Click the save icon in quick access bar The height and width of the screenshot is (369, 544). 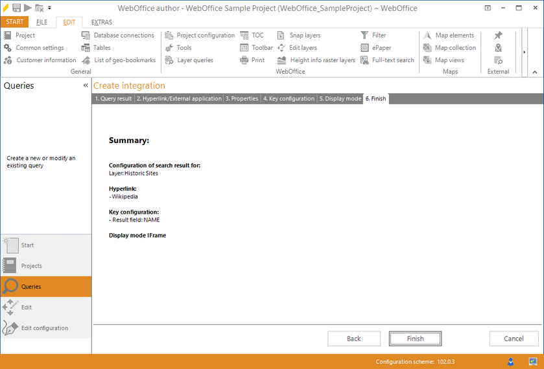(16, 8)
